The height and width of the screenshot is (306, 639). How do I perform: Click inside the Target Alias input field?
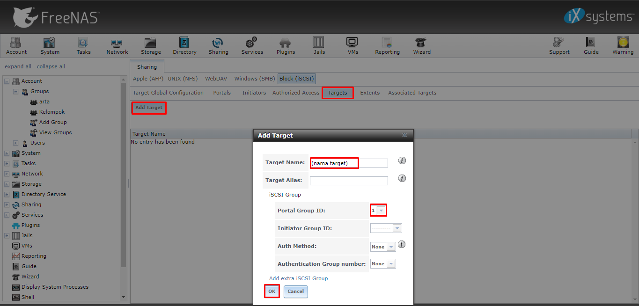[349, 180]
